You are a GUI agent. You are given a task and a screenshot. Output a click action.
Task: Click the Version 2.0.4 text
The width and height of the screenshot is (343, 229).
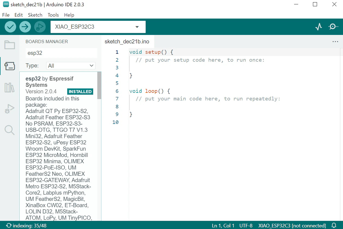[x=41, y=91]
